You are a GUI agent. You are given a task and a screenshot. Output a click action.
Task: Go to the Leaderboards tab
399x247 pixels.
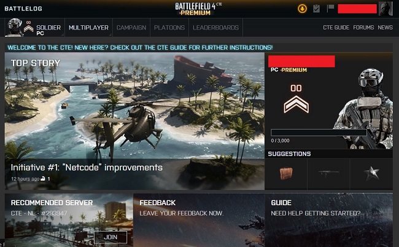point(216,28)
